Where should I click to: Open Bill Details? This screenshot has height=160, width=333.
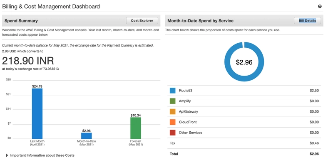(307, 20)
